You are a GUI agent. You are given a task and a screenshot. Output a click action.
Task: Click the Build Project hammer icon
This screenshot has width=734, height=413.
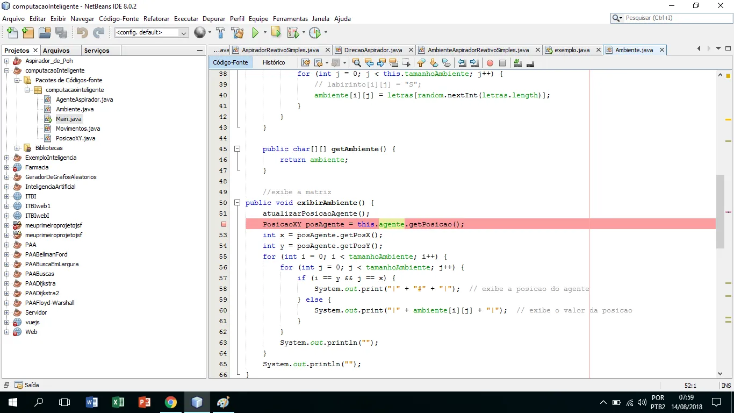[x=220, y=33]
